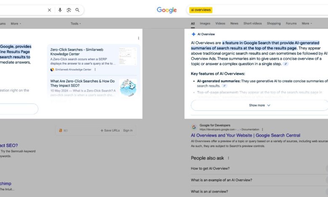The width and height of the screenshot is (328, 197).
Task: Click the AI Overview sparkle icon
Action: [193, 34]
